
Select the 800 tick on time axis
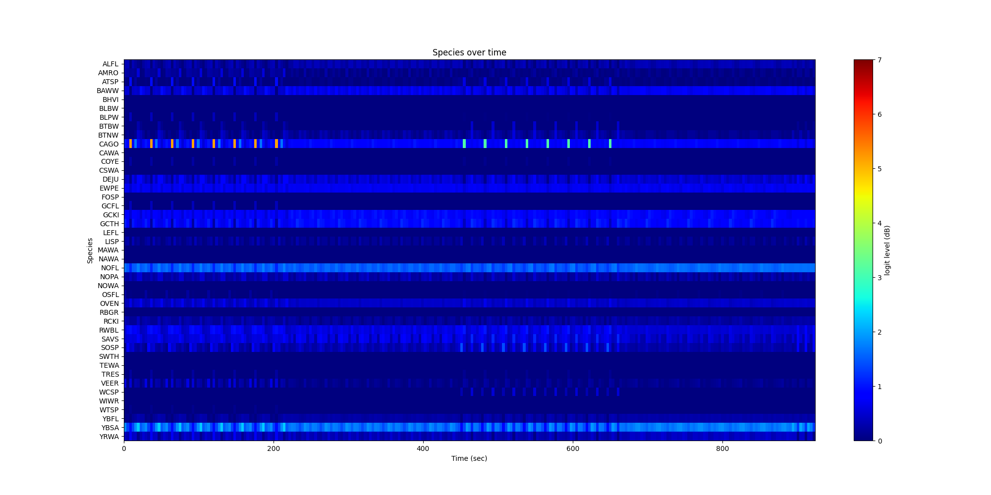coord(722,448)
